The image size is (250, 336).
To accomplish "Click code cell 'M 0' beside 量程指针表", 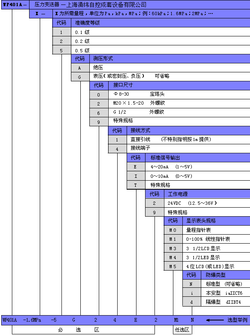I will (x=173, y=231).
